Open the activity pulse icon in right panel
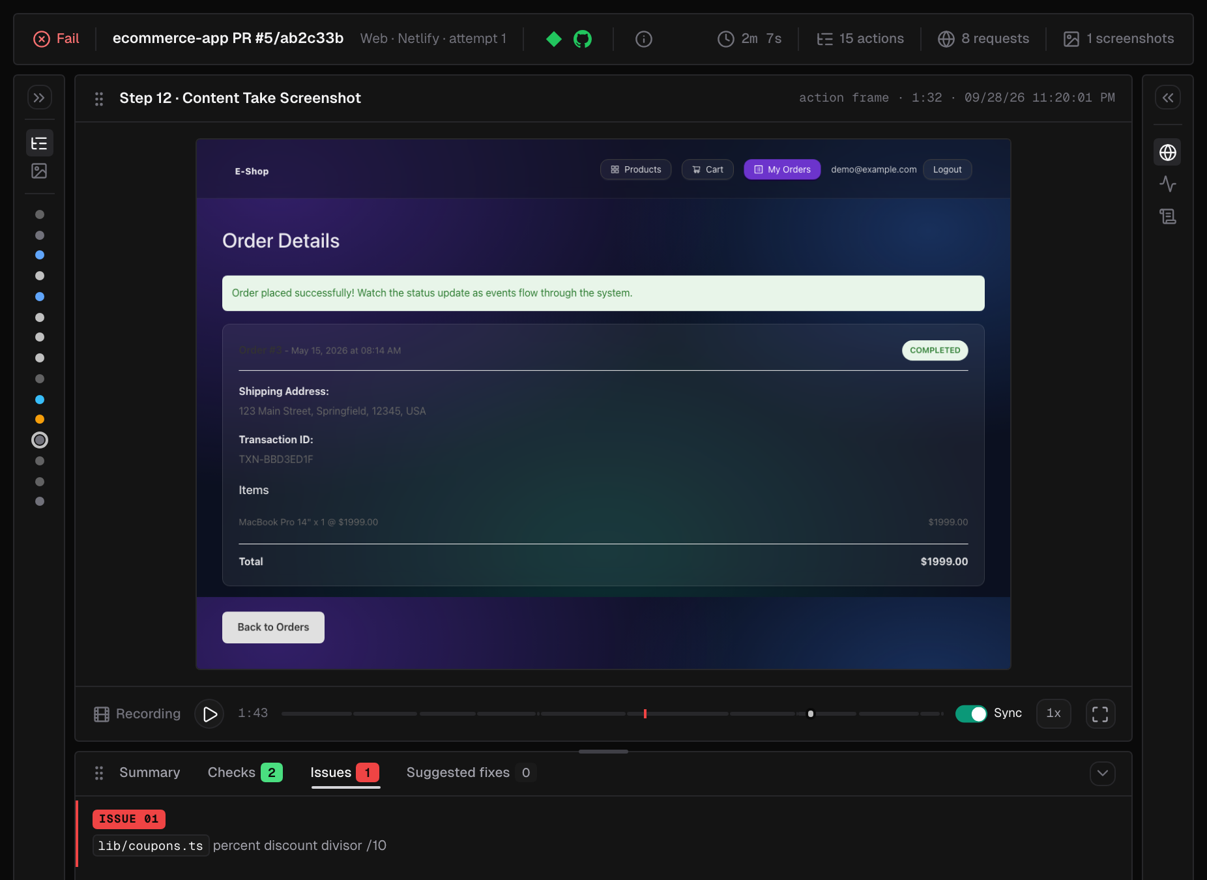The image size is (1207, 880). 1167,184
